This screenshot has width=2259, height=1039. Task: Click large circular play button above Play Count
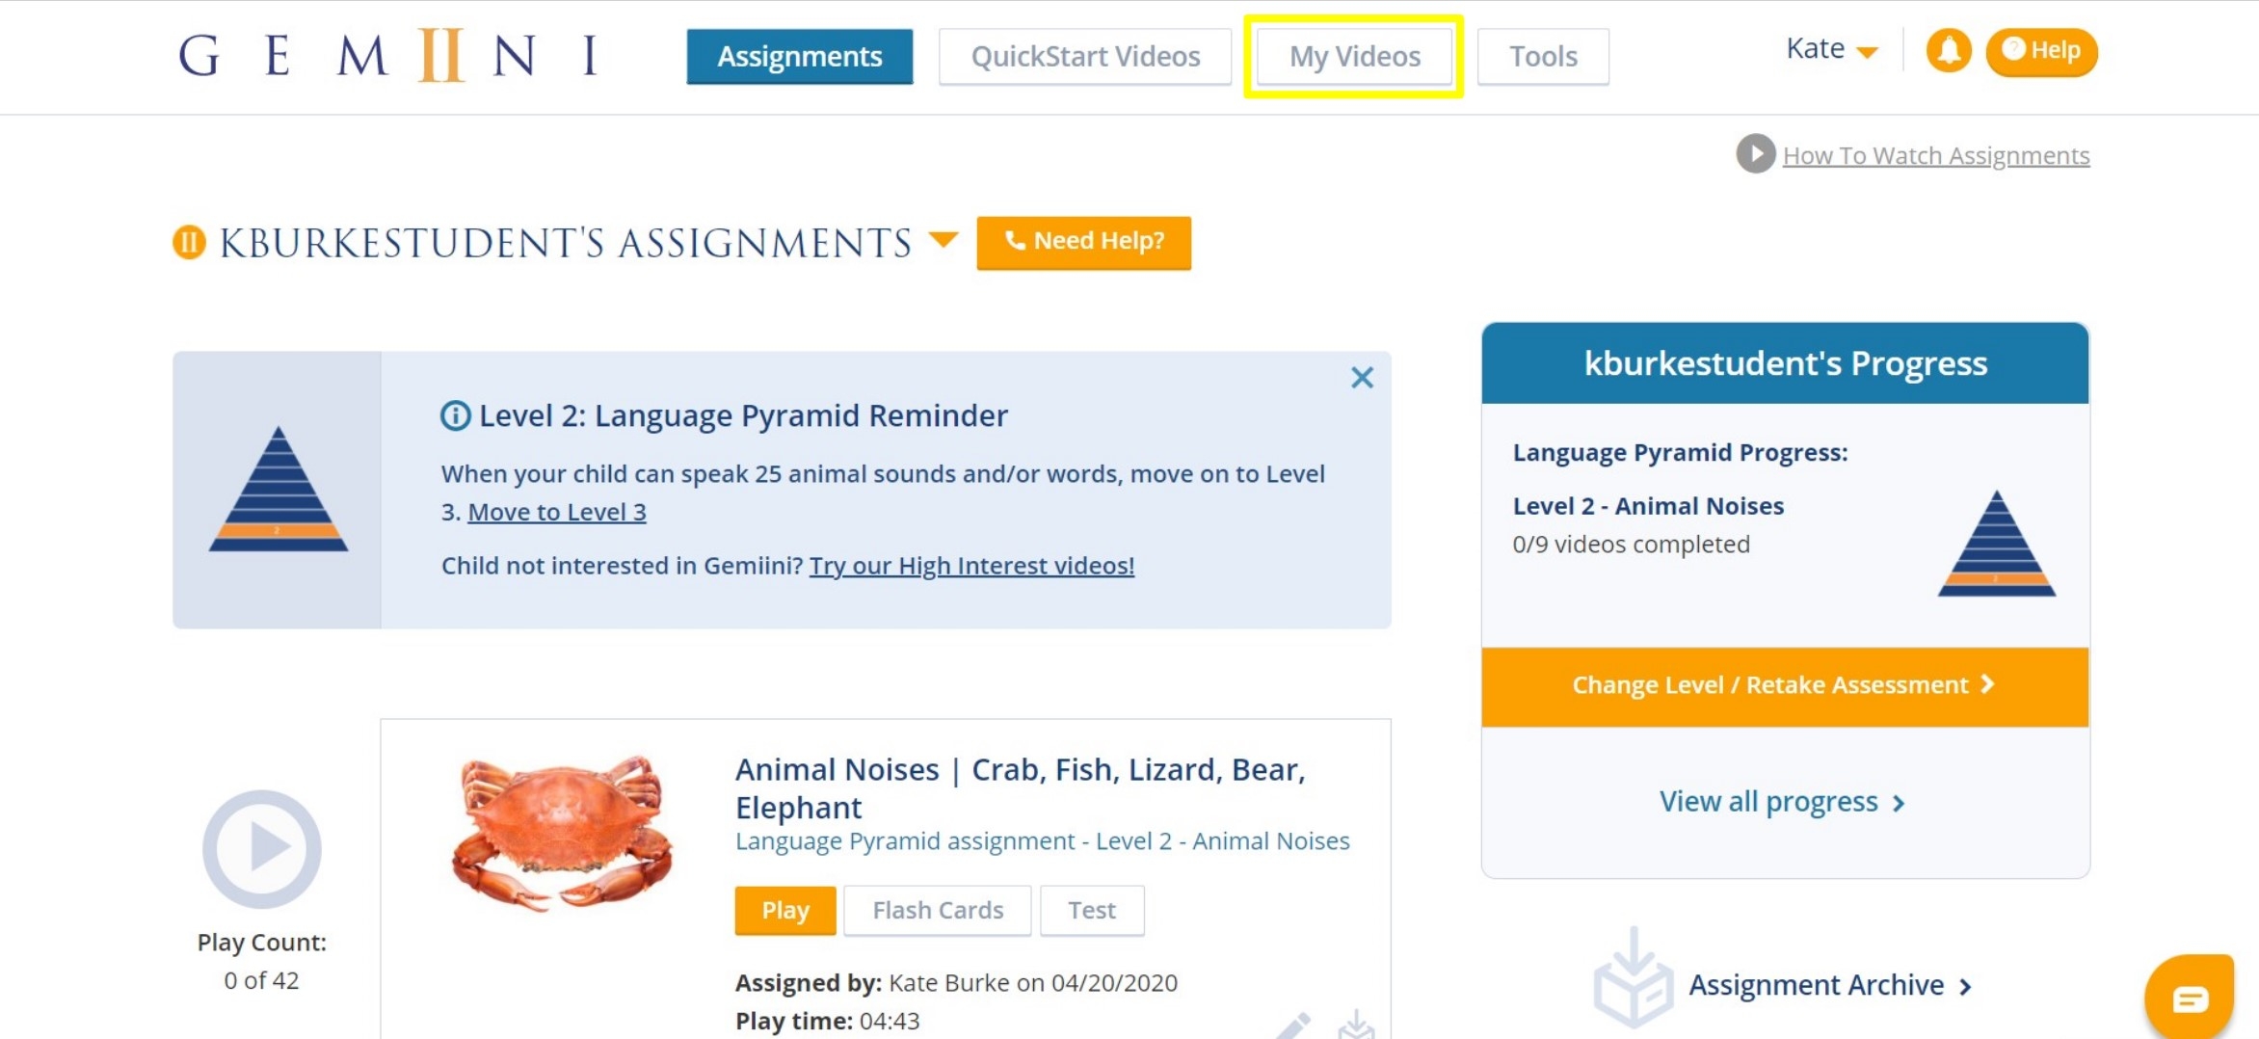tap(261, 849)
